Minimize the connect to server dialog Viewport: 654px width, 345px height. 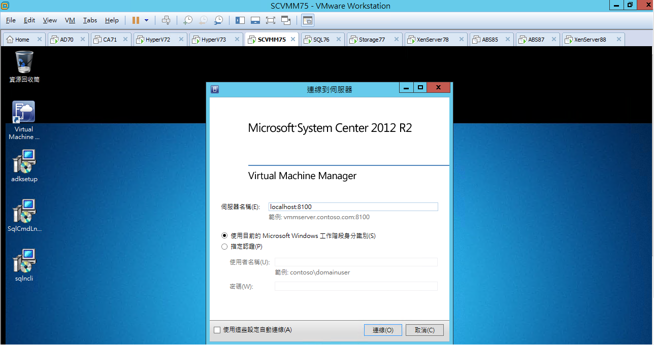(406, 88)
